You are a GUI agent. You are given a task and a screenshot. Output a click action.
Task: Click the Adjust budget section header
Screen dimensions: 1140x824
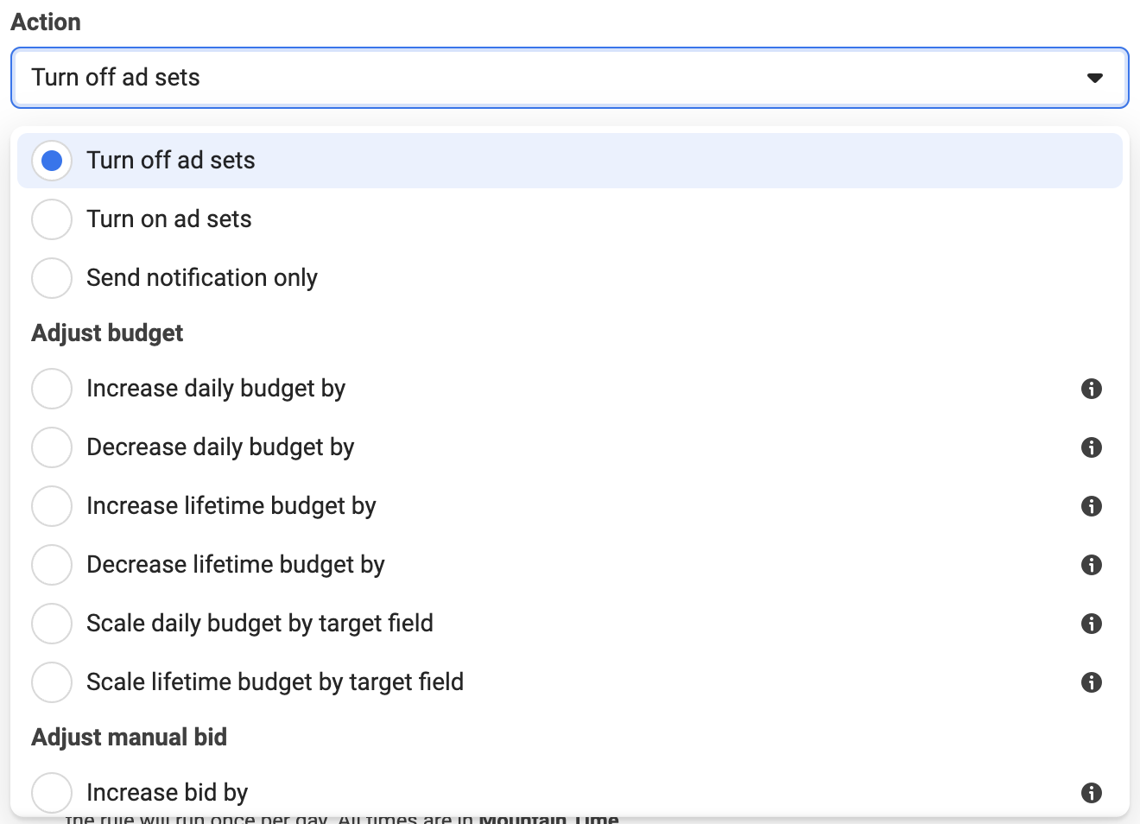pyautogui.click(x=106, y=333)
